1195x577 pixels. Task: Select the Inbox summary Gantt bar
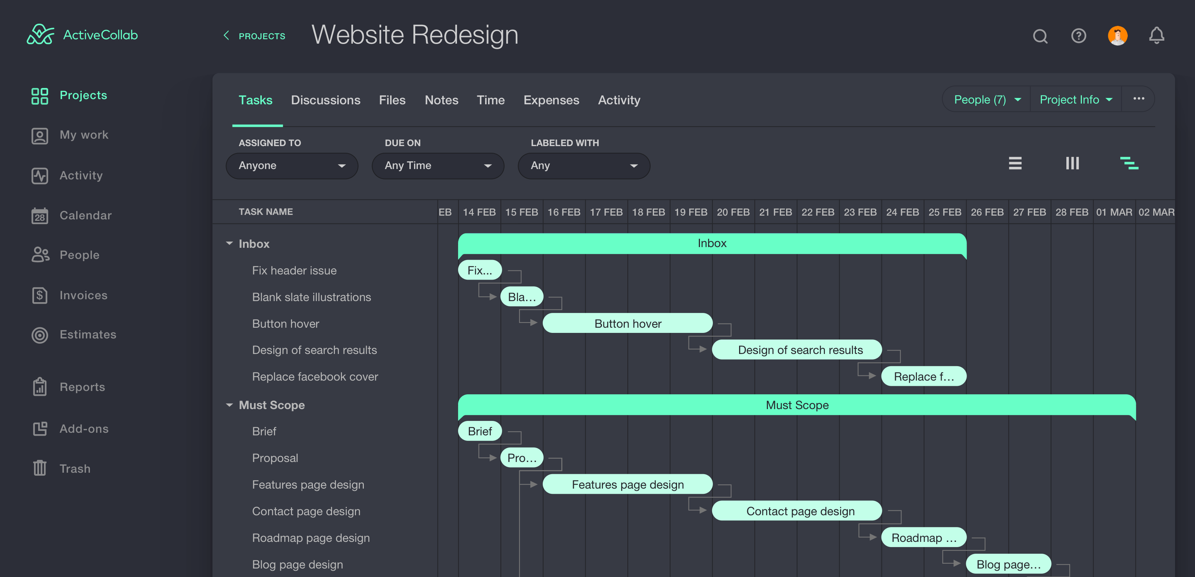click(x=712, y=244)
